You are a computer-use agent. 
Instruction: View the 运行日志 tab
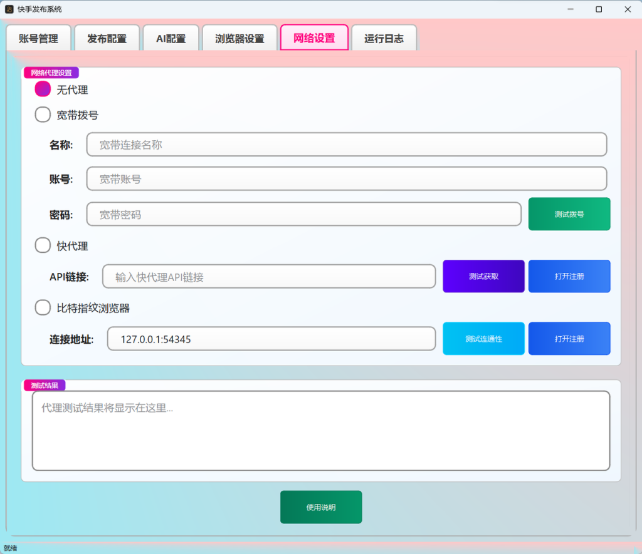coord(384,38)
